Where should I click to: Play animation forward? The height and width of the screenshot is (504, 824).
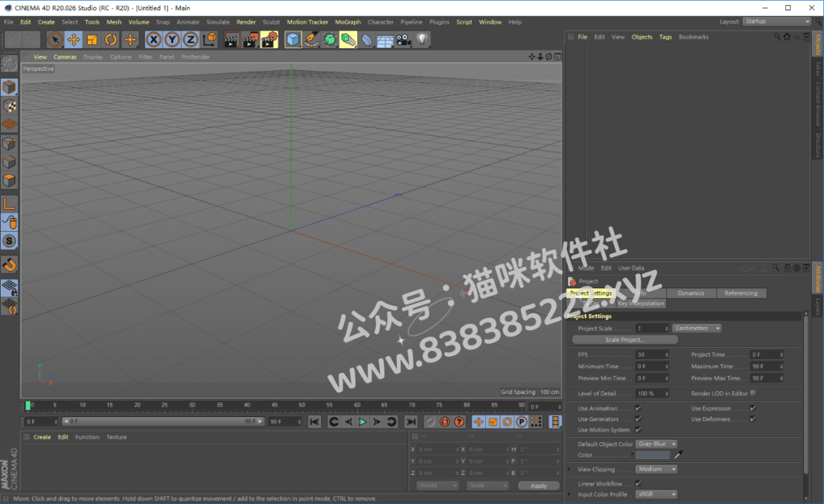click(x=362, y=422)
